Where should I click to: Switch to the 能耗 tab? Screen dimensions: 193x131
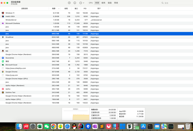[103, 3]
